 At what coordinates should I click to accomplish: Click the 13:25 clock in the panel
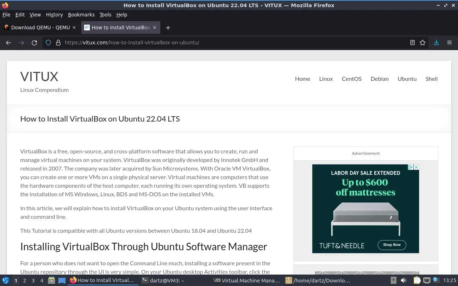click(449, 281)
